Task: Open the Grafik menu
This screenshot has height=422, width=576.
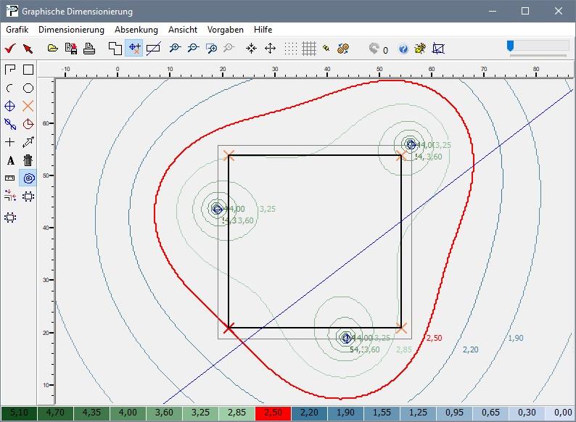Action: click(x=17, y=30)
